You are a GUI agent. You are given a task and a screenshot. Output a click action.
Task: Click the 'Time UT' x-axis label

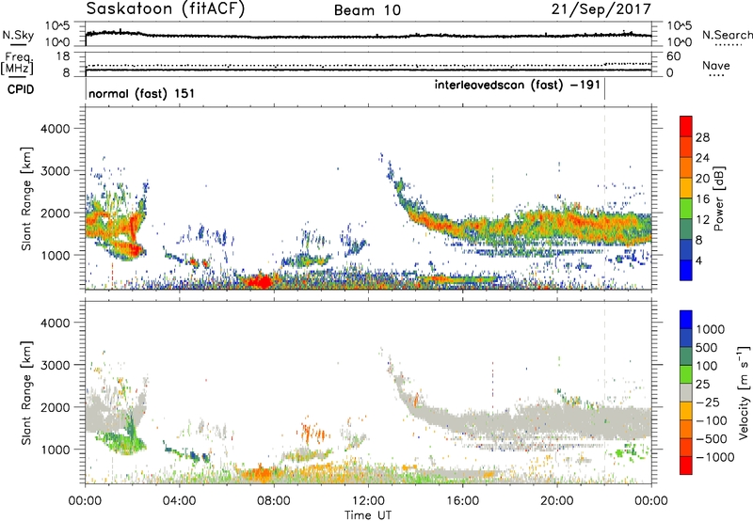click(368, 515)
